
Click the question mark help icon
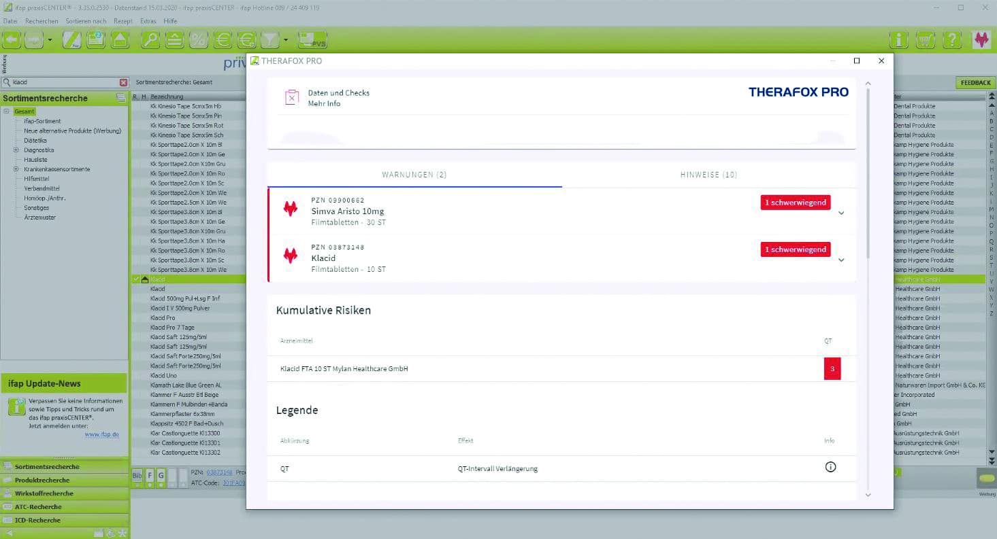click(x=951, y=40)
